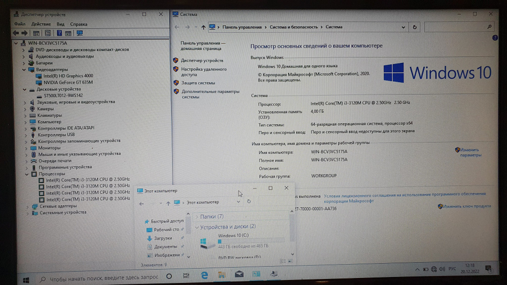The image size is (507, 285).
Task: Click Изменить параметры link
Action: click(x=470, y=152)
